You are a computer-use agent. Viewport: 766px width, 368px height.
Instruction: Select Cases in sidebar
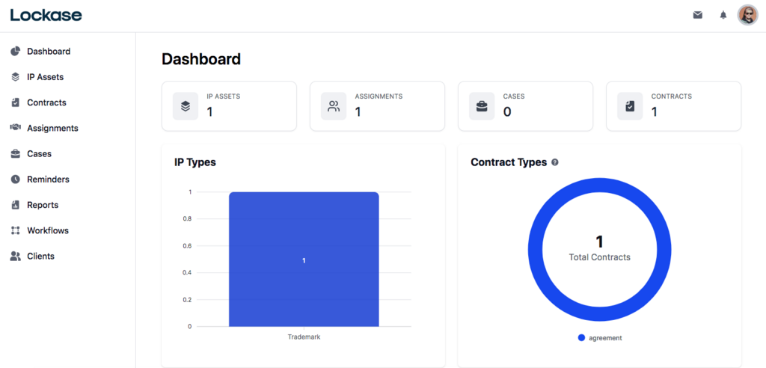(x=39, y=153)
